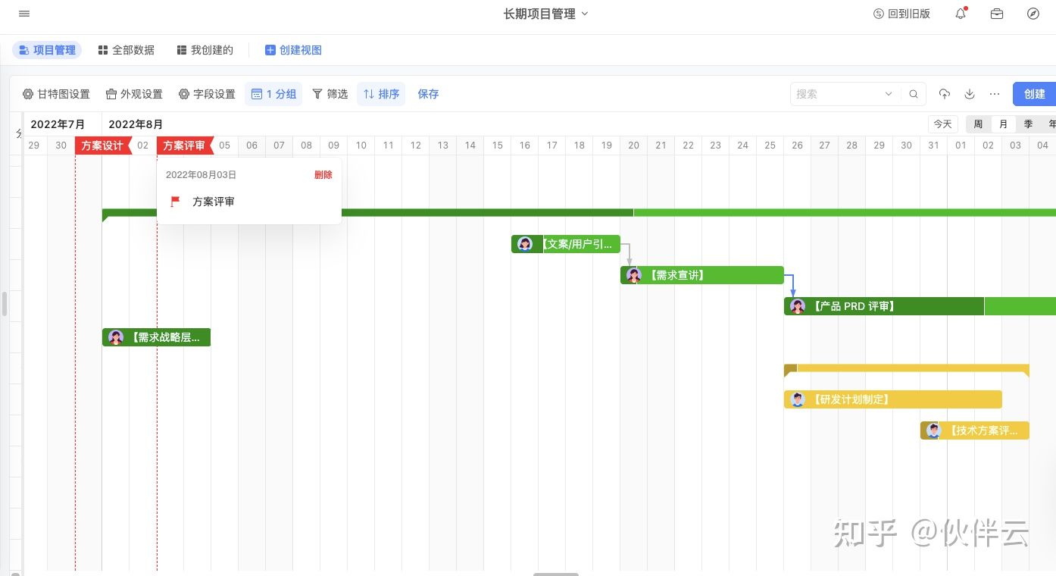Switch to 全部数据 view tab
1056x576 pixels.
pos(126,50)
